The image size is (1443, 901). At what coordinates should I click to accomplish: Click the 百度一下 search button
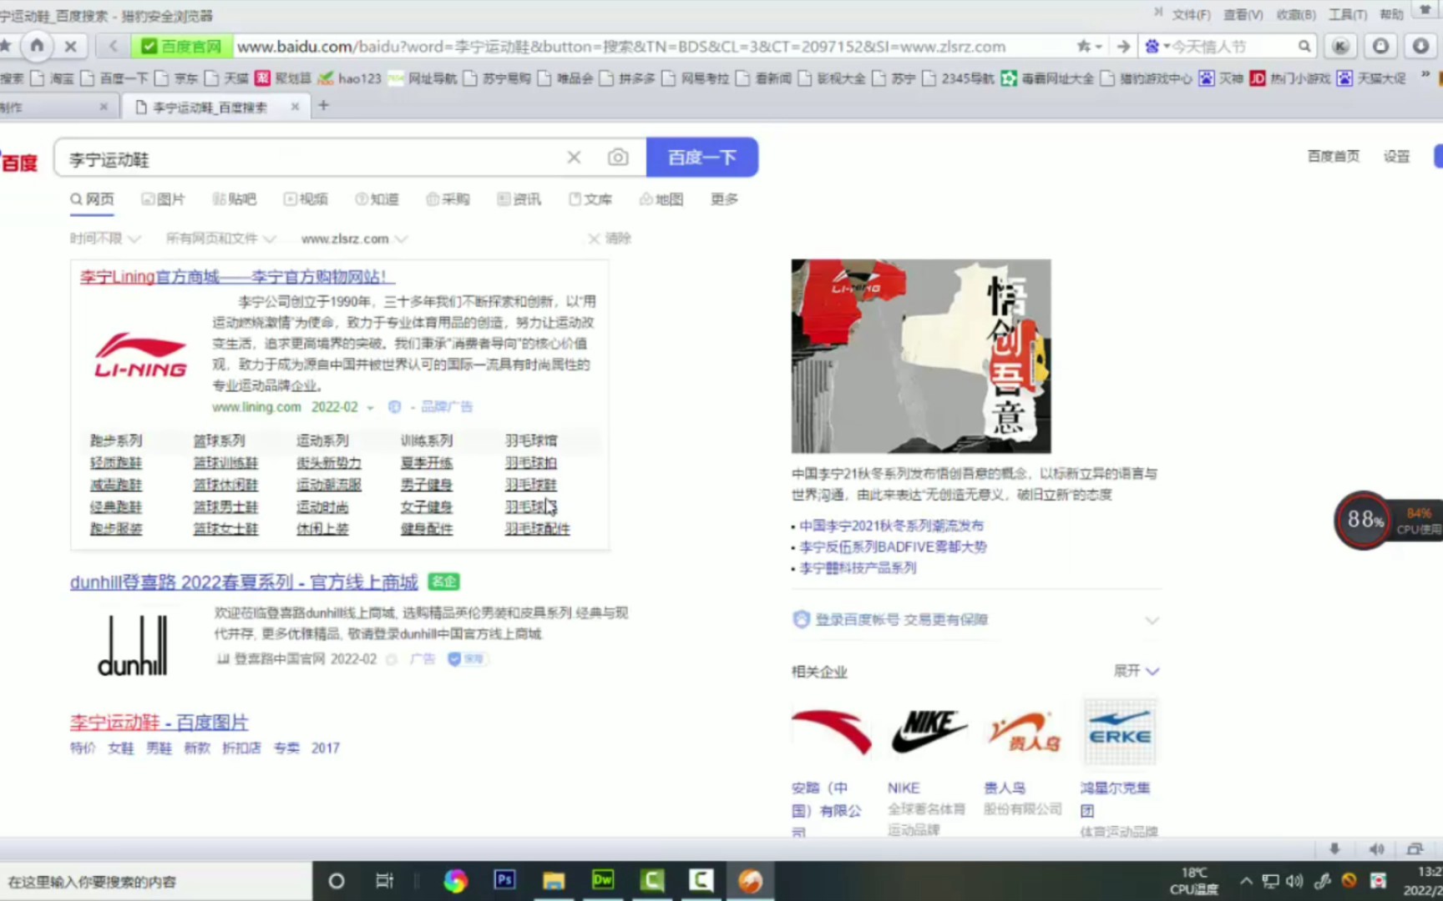tap(702, 157)
